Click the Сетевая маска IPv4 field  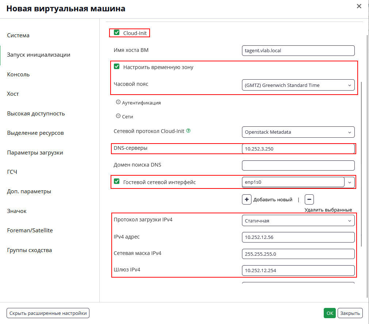tap(298, 254)
